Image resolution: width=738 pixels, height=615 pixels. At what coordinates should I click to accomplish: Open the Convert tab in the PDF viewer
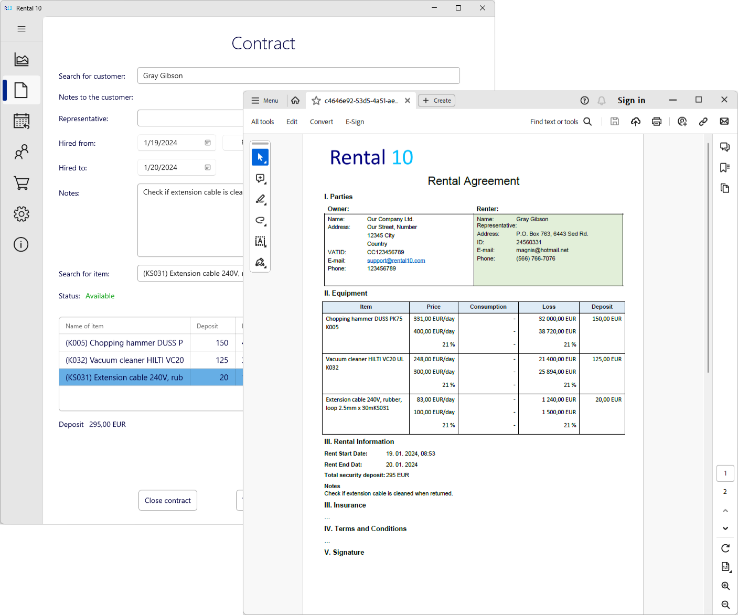322,122
